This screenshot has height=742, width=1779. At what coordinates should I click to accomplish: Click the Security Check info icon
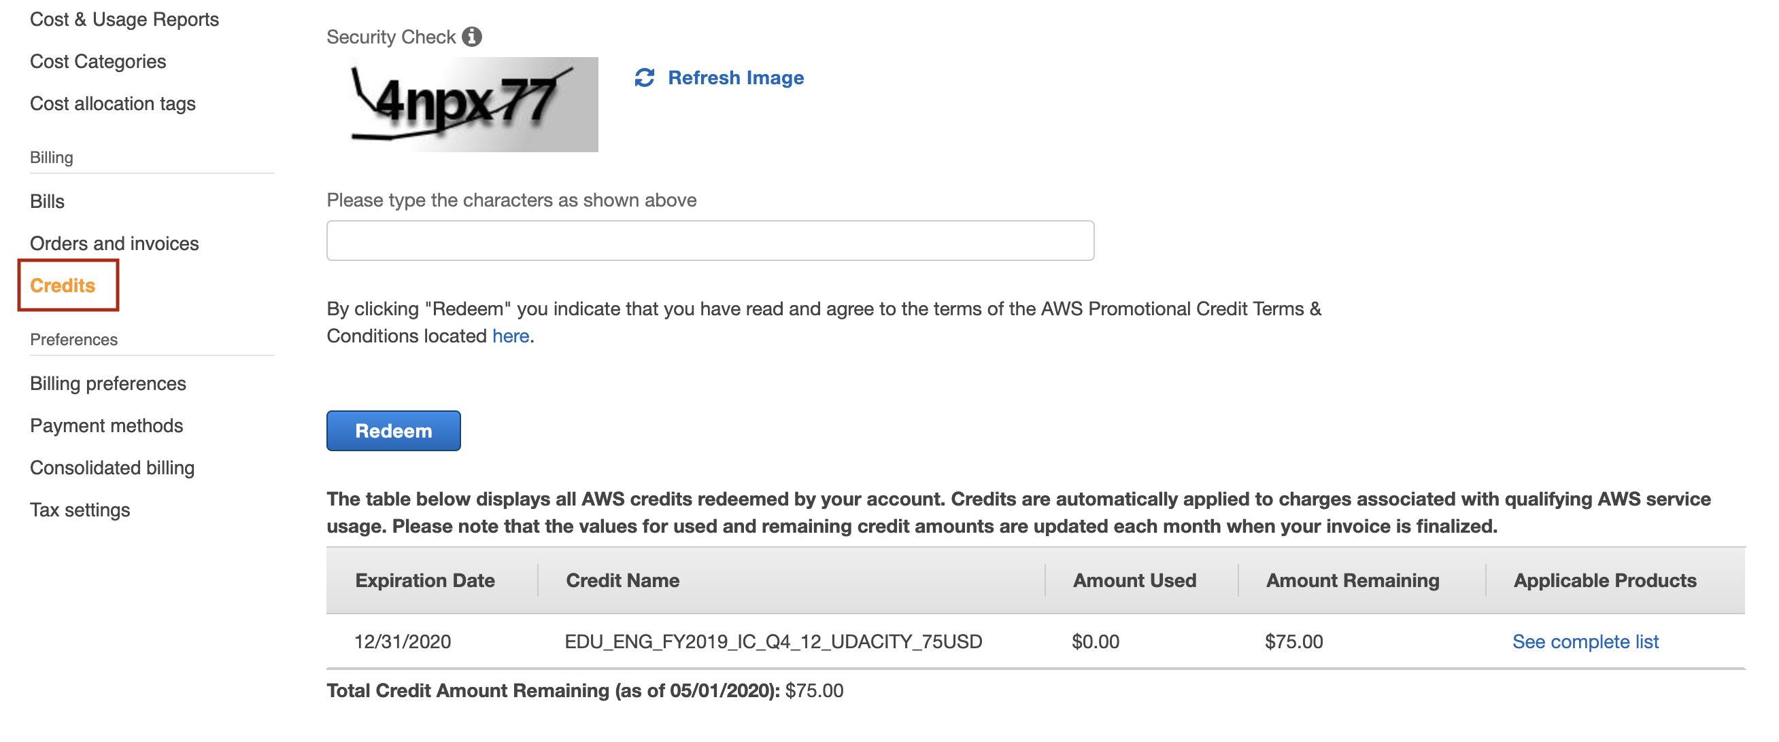pyautogui.click(x=473, y=36)
